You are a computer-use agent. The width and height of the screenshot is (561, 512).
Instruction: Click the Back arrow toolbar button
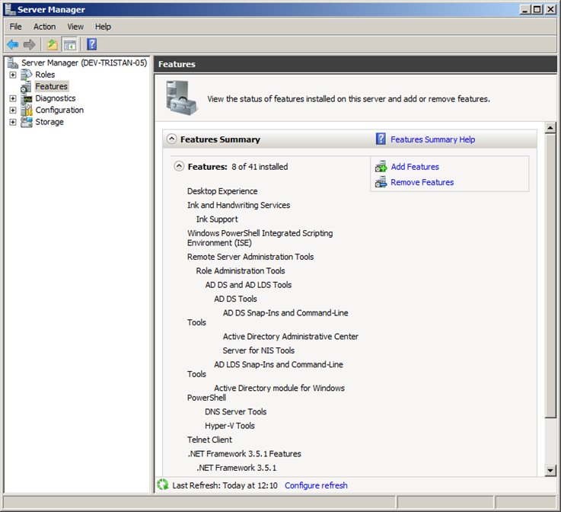pos(12,45)
